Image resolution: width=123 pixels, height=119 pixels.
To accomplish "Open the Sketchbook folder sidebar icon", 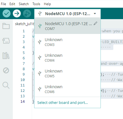I will point(6,26).
